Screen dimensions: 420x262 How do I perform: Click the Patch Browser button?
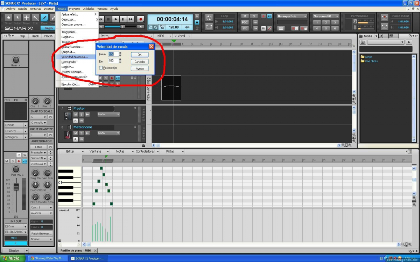coord(41,234)
